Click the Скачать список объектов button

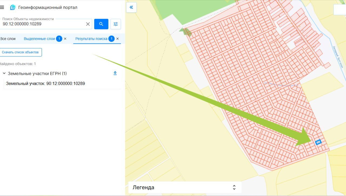pyautogui.click(x=20, y=52)
